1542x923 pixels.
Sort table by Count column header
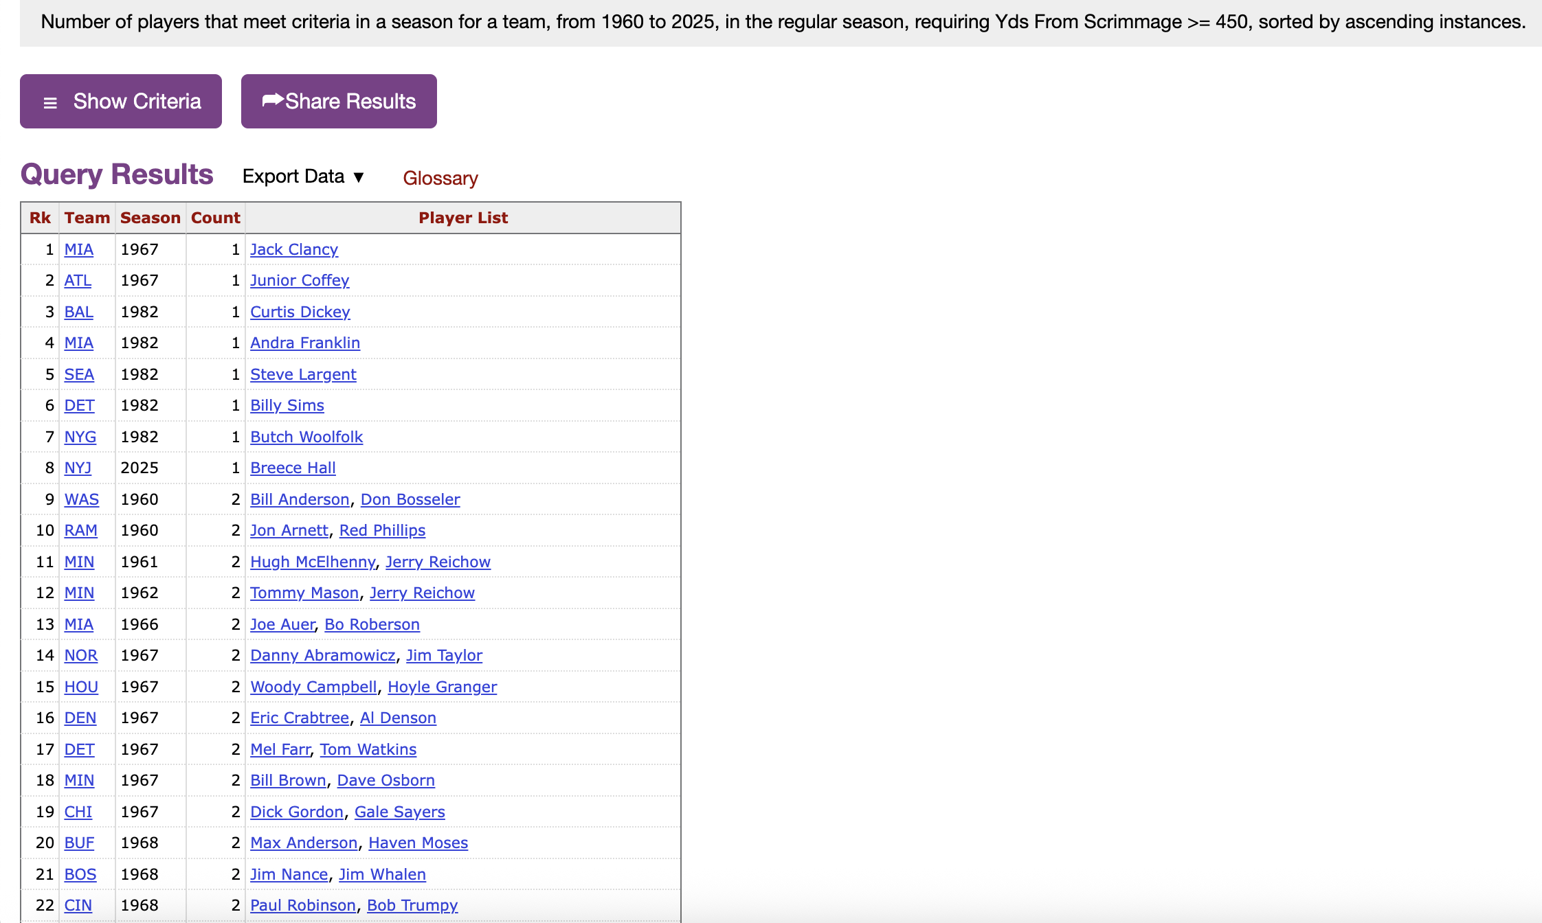[215, 218]
